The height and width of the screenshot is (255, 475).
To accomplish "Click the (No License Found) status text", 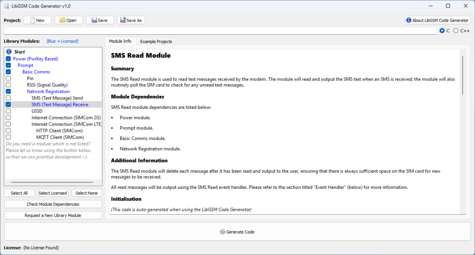I will pos(41,248).
